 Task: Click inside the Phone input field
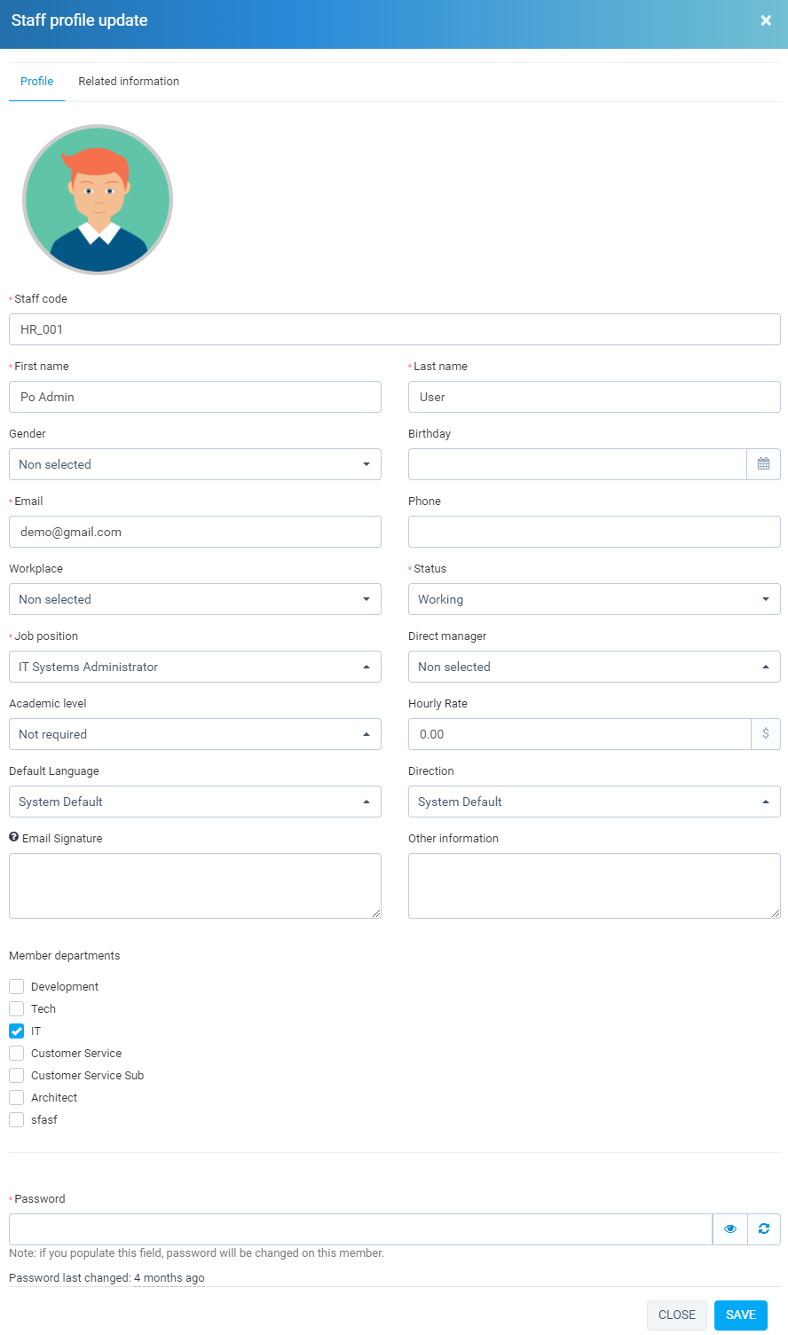click(593, 531)
